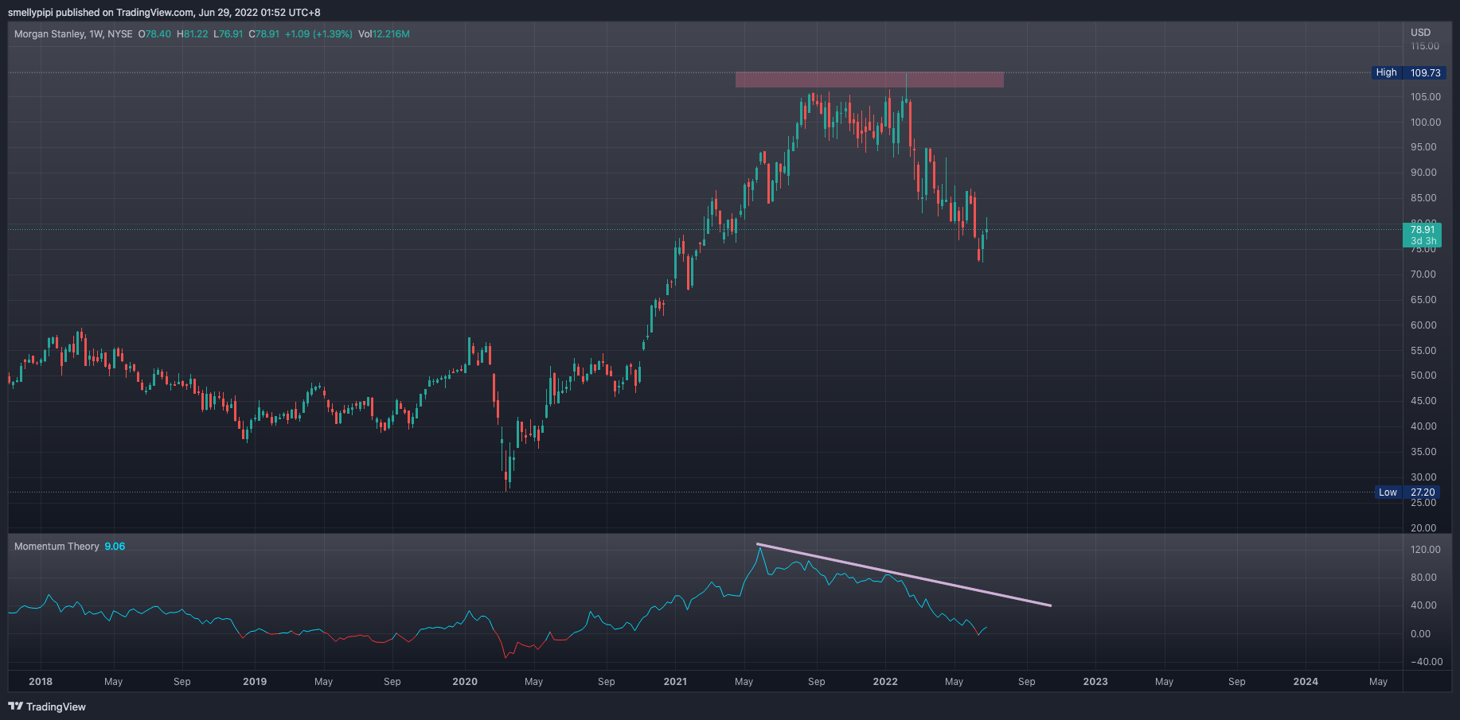The image size is (1460, 720).
Task: Click the Momentum Theory value 9.06
Action: click(115, 547)
